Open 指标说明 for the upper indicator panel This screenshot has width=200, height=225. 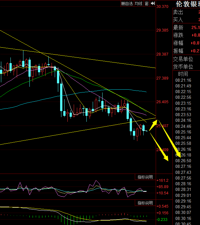[145, 177]
